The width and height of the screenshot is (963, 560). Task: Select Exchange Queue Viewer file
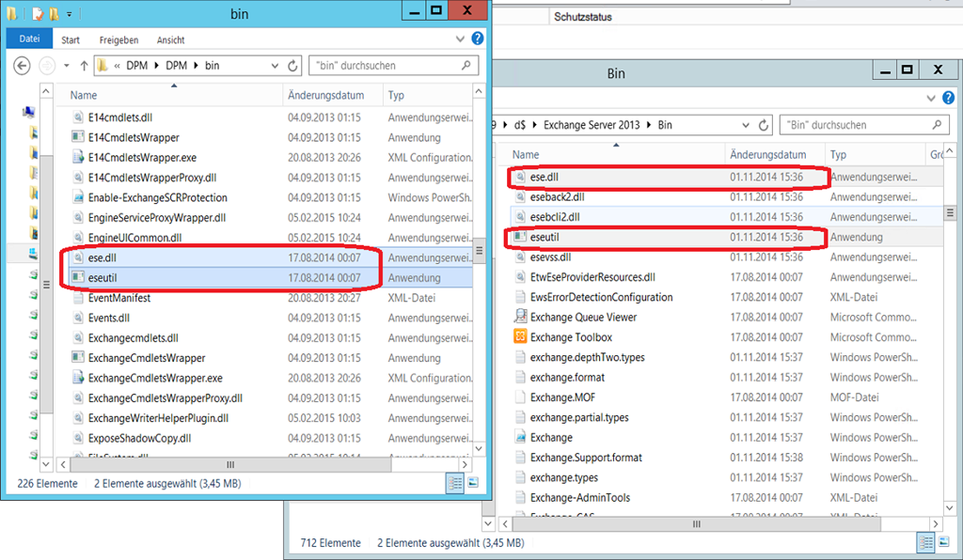tap(583, 318)
